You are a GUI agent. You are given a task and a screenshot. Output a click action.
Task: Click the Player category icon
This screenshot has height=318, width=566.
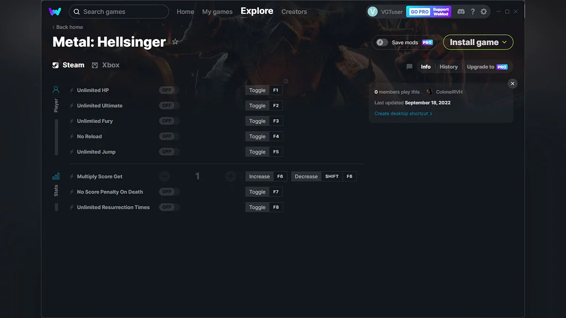click(x=56, y=90)
